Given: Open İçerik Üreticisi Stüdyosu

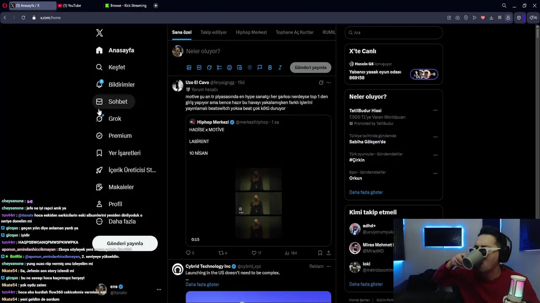Looking at the screenshot, I should [x=126, y=170].
